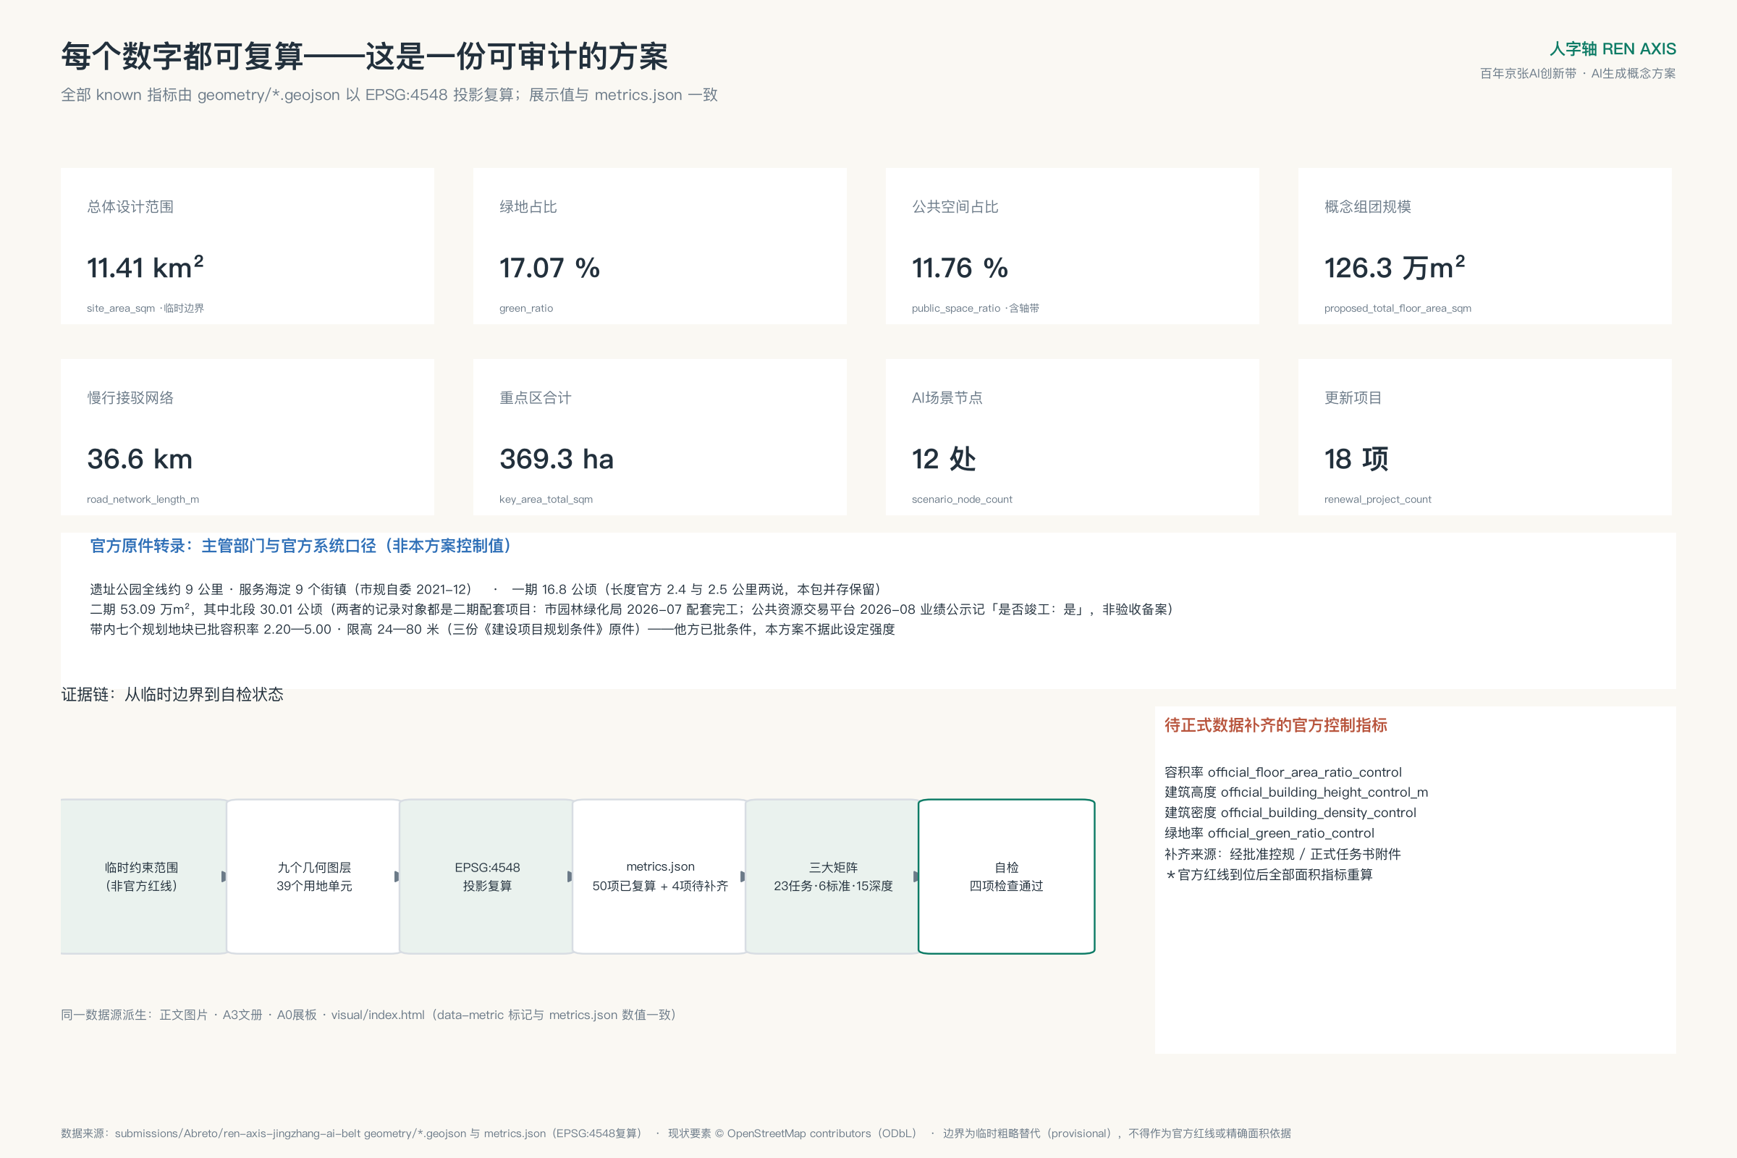Open the 概念组团规模 126.3 万m² card
Screen dimensions: 1737x1158
pyautogui.click(x=1484, y=246)
